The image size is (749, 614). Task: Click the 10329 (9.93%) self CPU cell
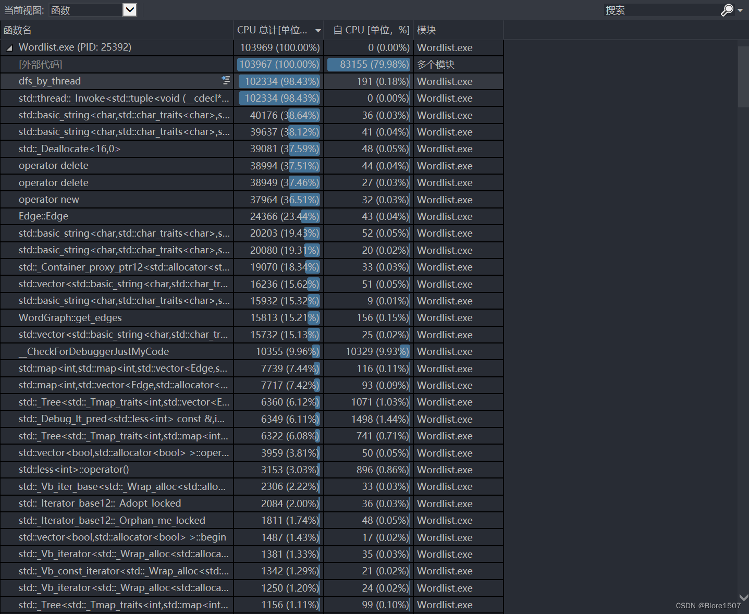[369, 351]
